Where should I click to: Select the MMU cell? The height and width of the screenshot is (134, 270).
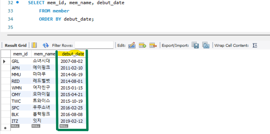click(21, 75)
